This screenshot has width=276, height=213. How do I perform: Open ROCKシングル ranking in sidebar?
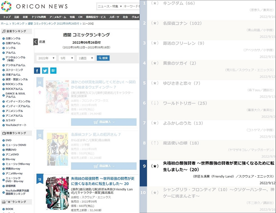14,84
